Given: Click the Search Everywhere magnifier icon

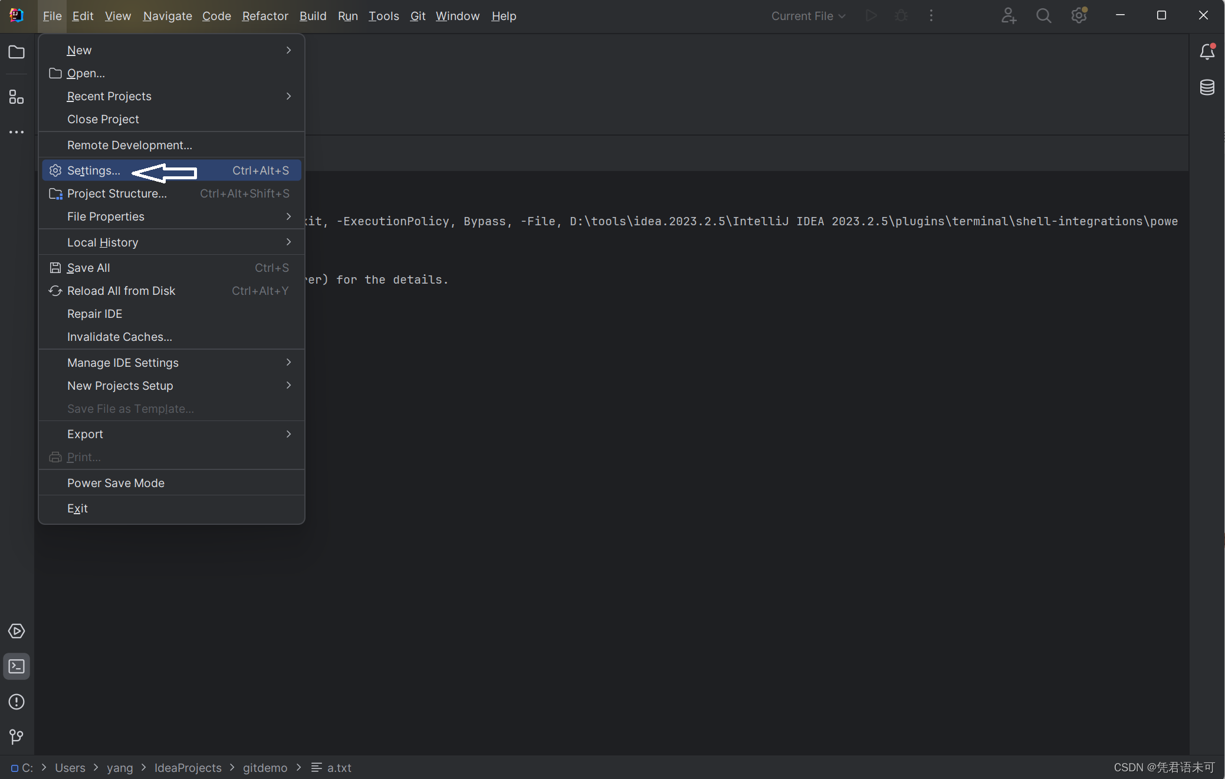Looking at the screenshot, I should (x=1043, y=16).
